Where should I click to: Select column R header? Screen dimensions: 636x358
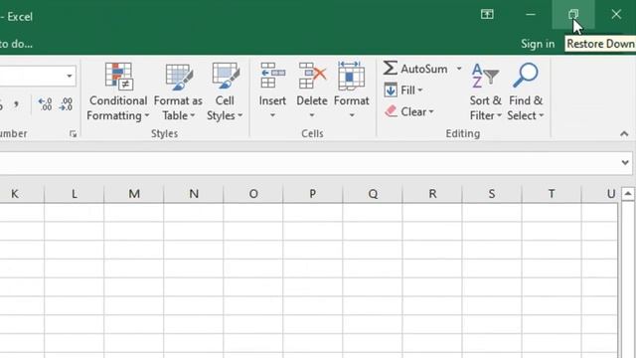[x=432, y=194]
